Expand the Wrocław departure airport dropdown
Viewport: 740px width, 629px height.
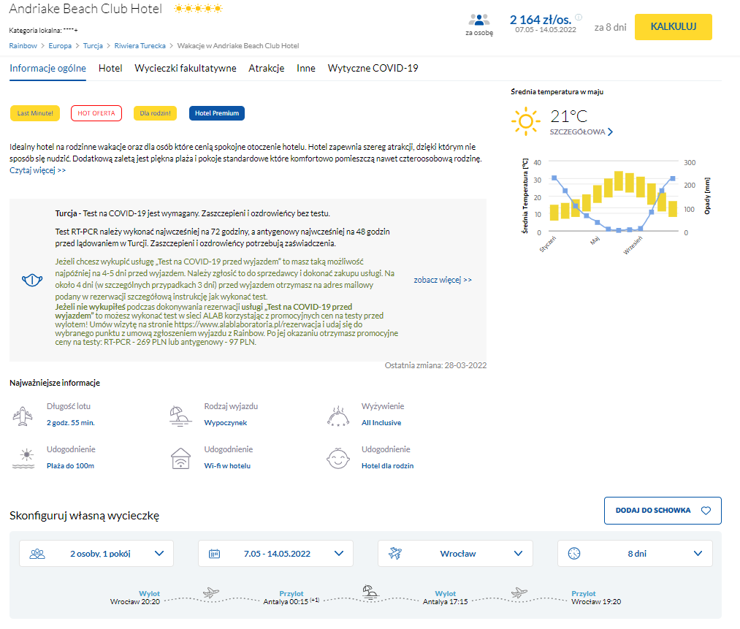[455, 554]
